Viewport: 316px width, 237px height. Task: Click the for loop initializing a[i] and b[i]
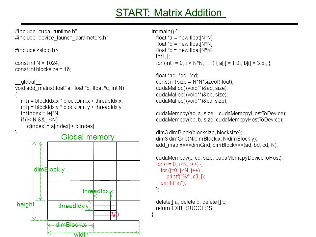pos(213,63)
